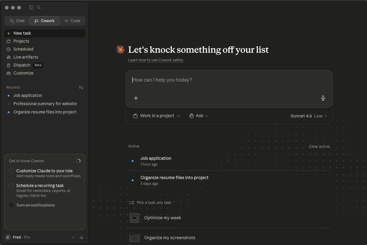Open Projects in the sidebar
367x245 pixels.
point(45,41)
